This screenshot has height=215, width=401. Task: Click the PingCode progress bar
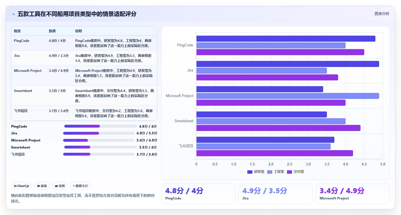click(x=100, y=126)
